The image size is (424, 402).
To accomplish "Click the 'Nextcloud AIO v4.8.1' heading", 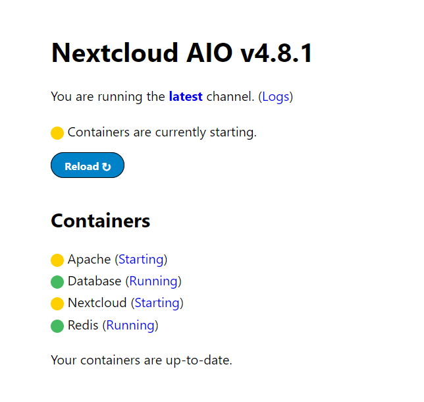I will [182, 53].
